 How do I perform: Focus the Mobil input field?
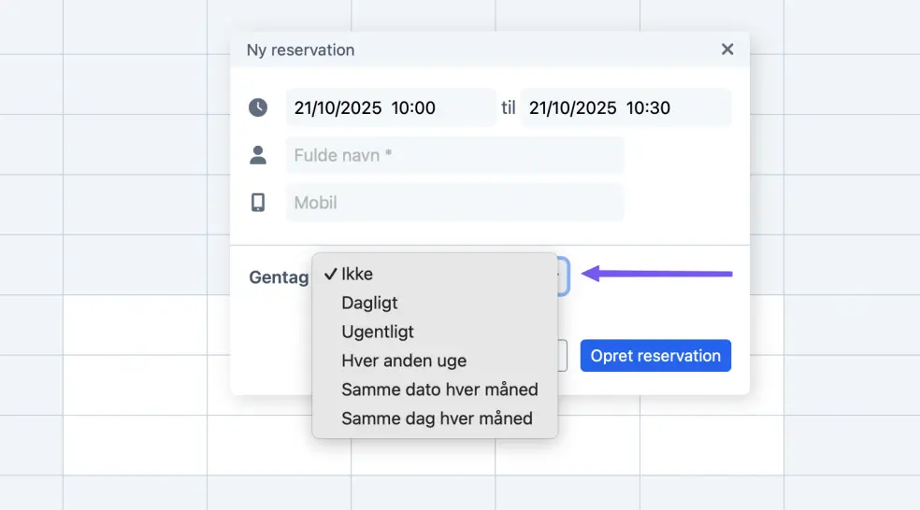454,203
